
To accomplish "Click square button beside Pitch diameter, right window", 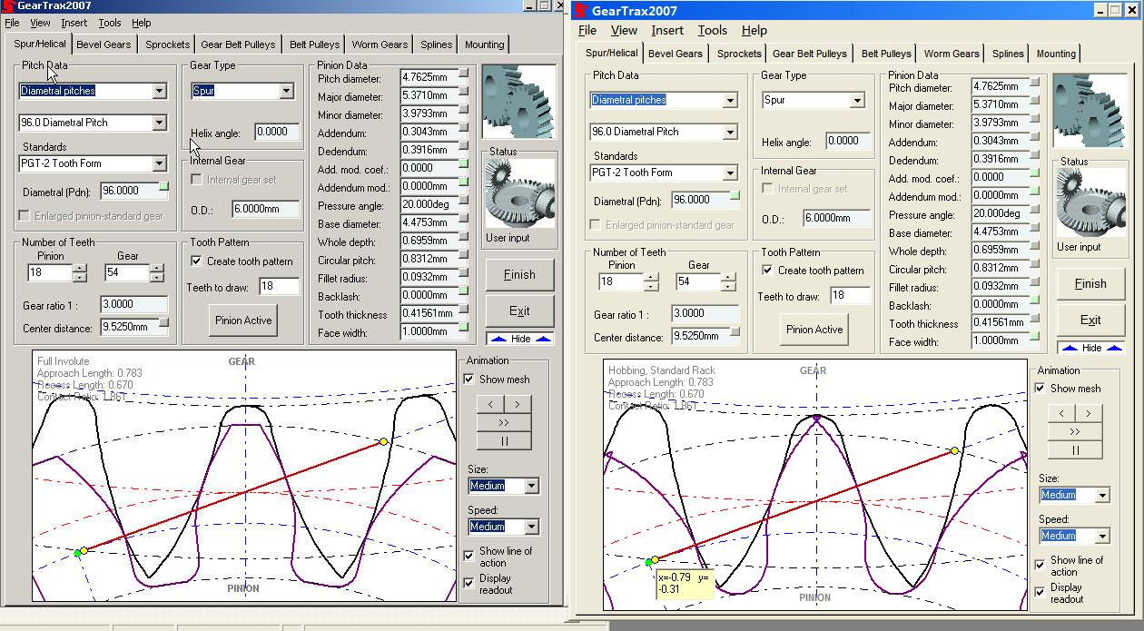I will [x=1035, y=84].
